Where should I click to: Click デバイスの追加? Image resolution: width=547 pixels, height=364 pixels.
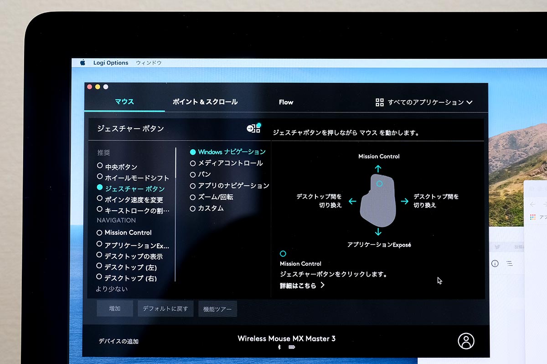tap(119, 341)
